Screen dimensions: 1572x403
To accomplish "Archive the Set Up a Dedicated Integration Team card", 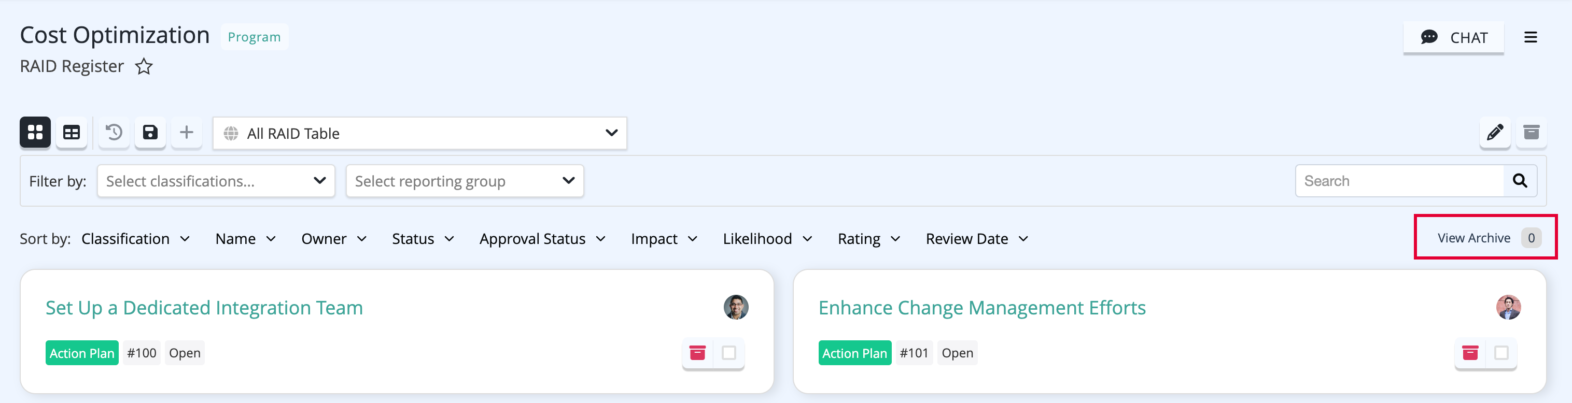I will coord(697,353).
